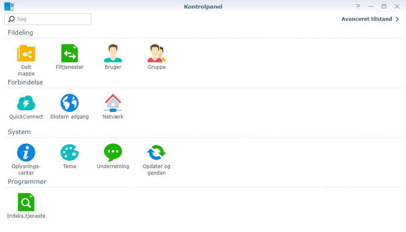Click the Forbindelse section heading
This screenshot has height=232, width=406.
tap(25, 82)
